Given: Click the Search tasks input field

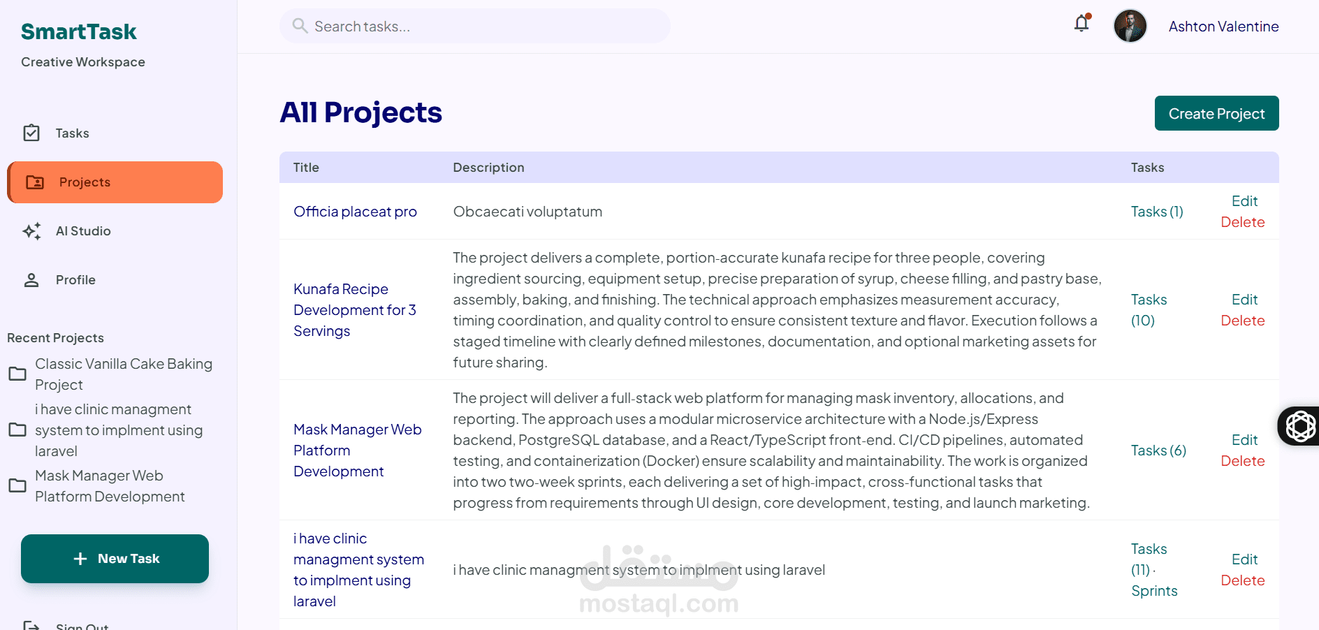Looking at the screenshot, I should (475, 26).
